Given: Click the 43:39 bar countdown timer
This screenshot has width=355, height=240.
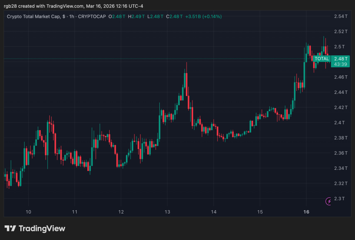Looking at the screenshot, I should [x=340, y=64].
